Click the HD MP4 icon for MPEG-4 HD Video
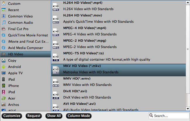This screenshot has height=121, width=190. tap(56, 32)
